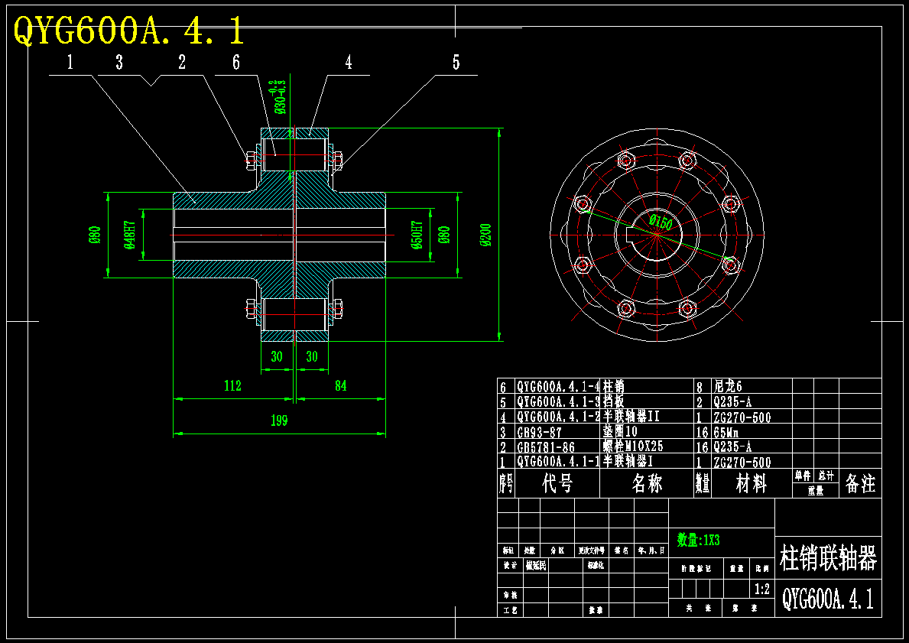Click the 199 overall length dimension
The width and height of the screenshot is (909, 643).
279,421
